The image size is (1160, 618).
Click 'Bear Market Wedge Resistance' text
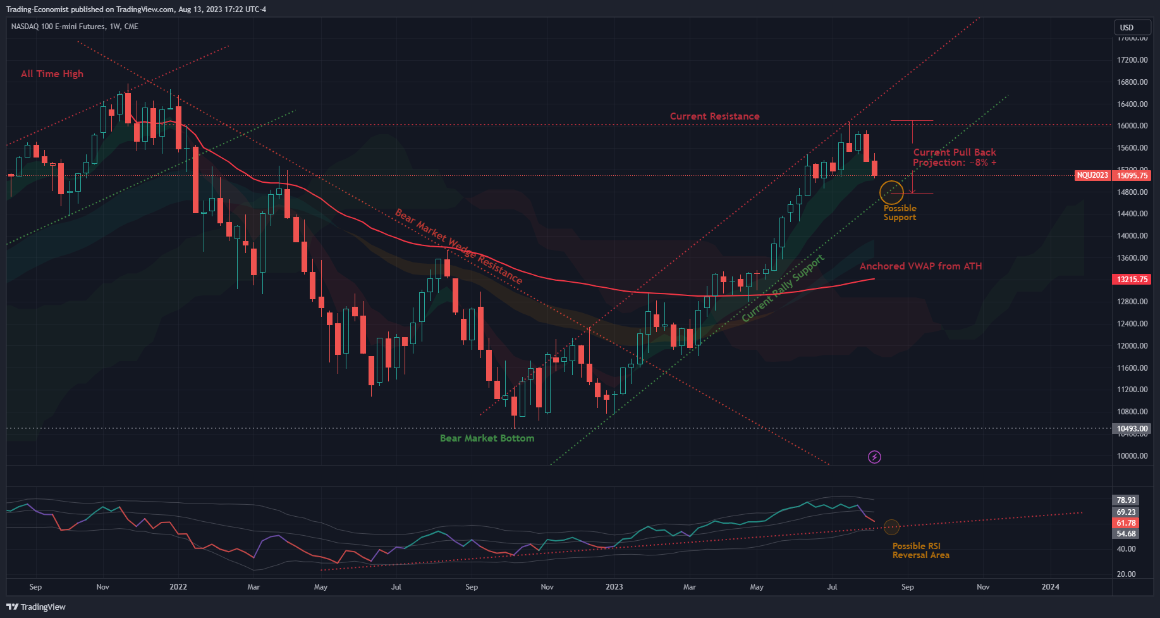(x=458, y=246)
